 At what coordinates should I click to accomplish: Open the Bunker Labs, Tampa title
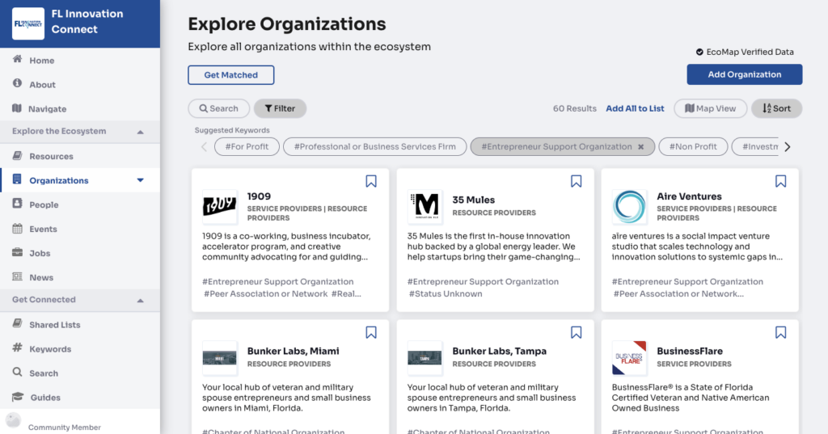point(499,351)
